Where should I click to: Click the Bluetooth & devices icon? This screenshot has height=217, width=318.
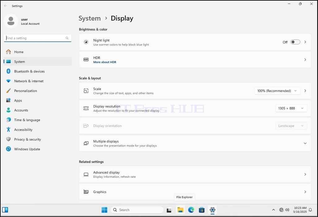8,71
